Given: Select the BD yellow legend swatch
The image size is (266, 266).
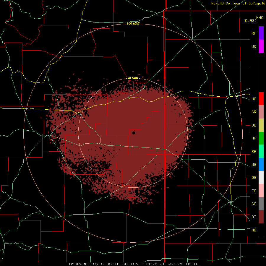Looking at the screenshot, I should pyautogui.click(x=261, y=125).
